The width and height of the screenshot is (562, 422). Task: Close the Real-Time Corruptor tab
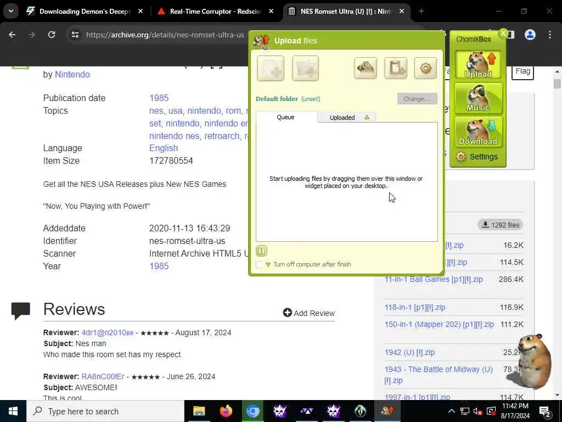(x=271, y=11)
